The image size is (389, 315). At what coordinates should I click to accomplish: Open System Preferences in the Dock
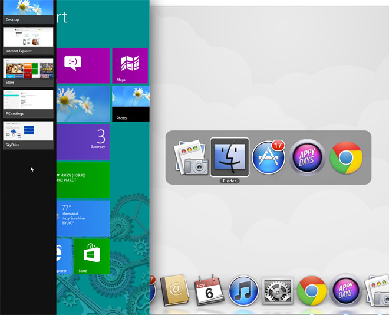click(x=278, y=291)
